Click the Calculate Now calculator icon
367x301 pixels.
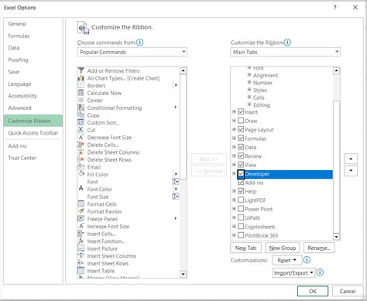pos(81,93)
